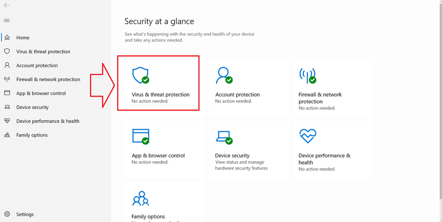
Task: Click the sidebar shield icon for Virus & threat protection
Action: (7, 51)
